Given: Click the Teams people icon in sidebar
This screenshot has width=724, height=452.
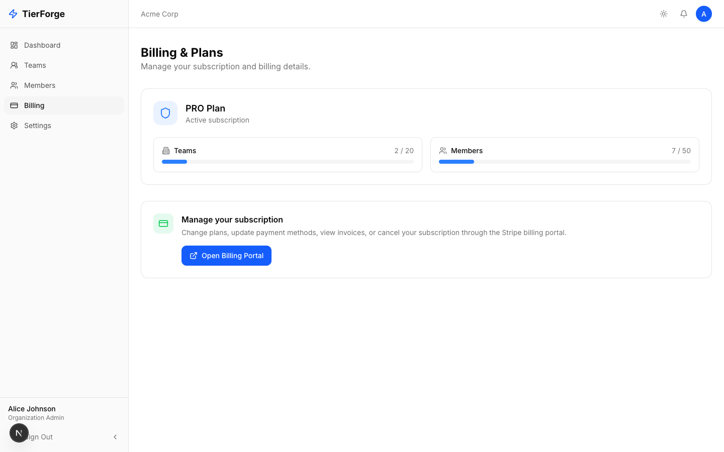Looking at the screenshot, I should pyautogui.click(x=14, y=65).
